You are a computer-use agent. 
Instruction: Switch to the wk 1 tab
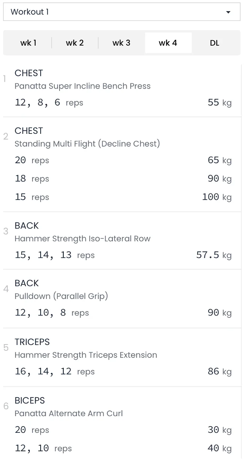[28, 43]
